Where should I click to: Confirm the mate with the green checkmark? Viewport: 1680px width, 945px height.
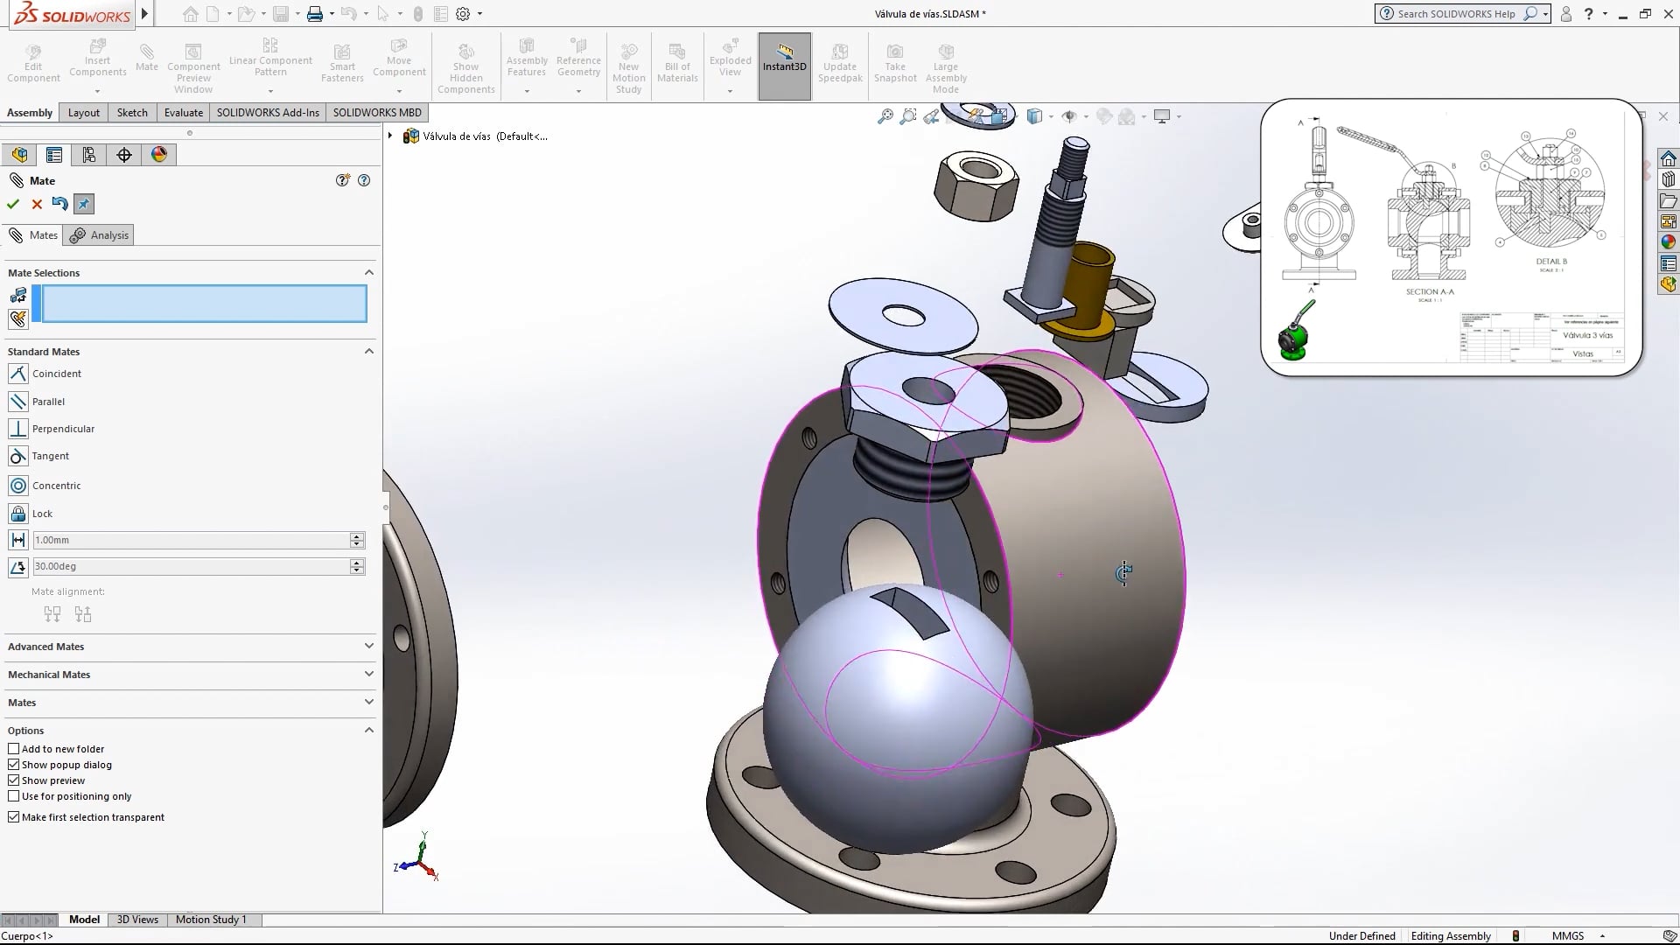(12, 204)
